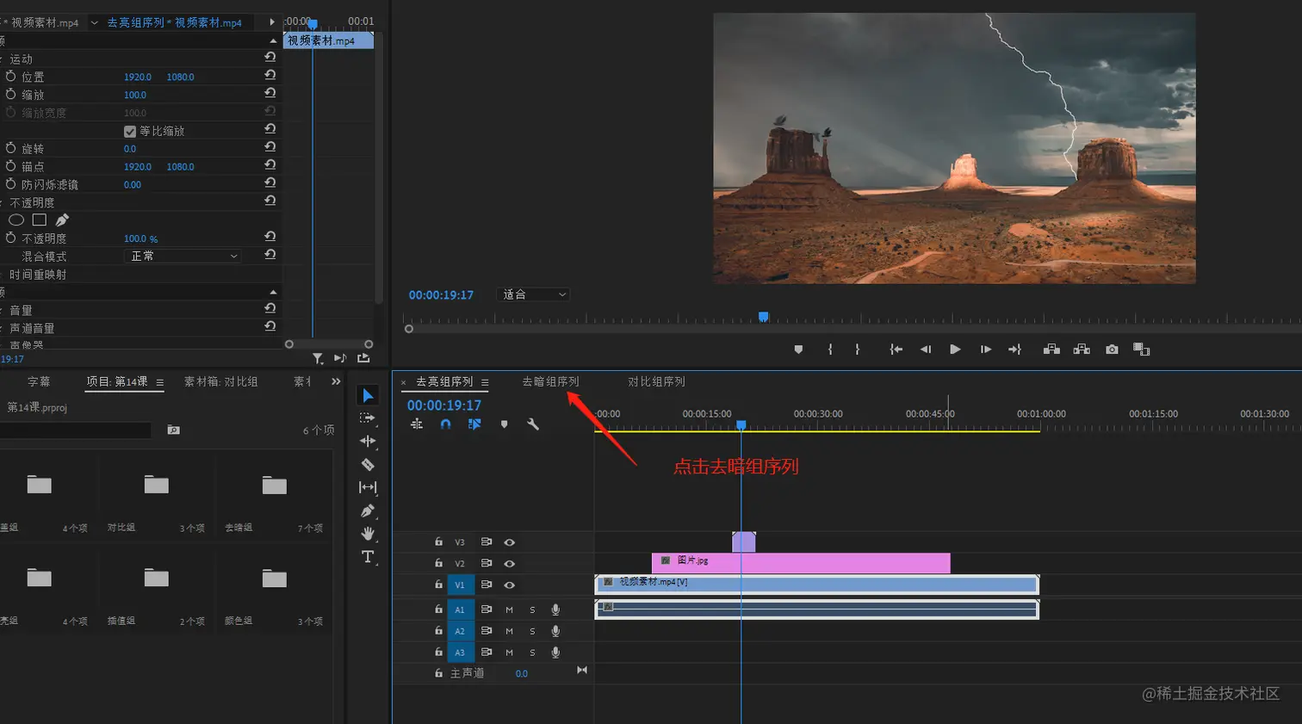This screenshot has width=1302, height=724.
Task: Click the pink 图片.jpg clip on V2
Action: 801,563
